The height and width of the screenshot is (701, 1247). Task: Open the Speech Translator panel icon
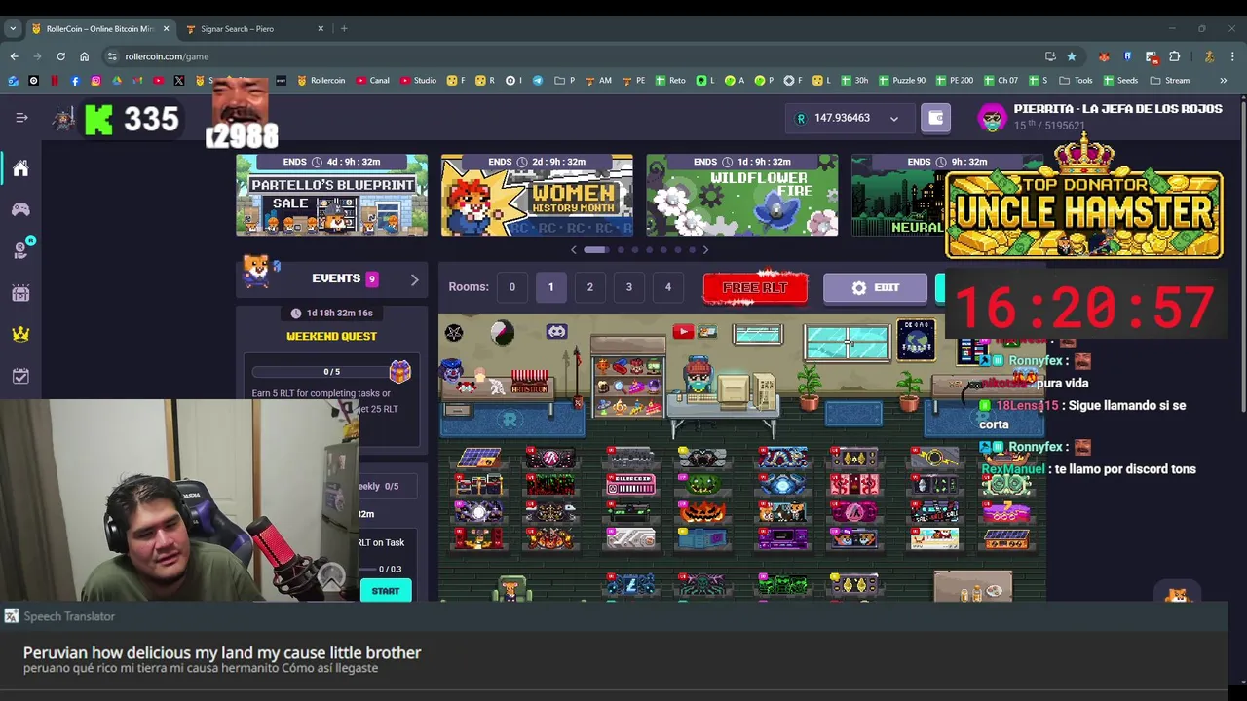11,616
